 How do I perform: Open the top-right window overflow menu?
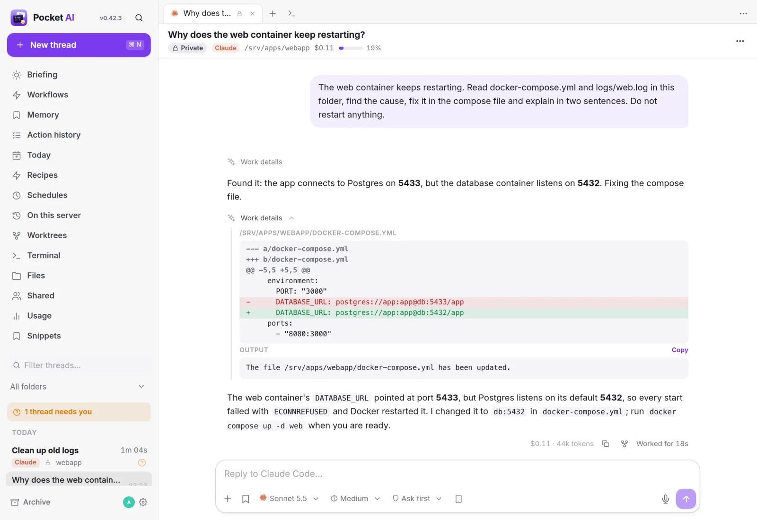743,13
